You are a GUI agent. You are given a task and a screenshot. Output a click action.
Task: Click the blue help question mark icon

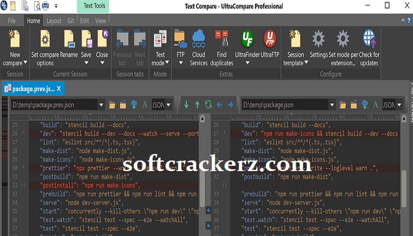point(409,20)
